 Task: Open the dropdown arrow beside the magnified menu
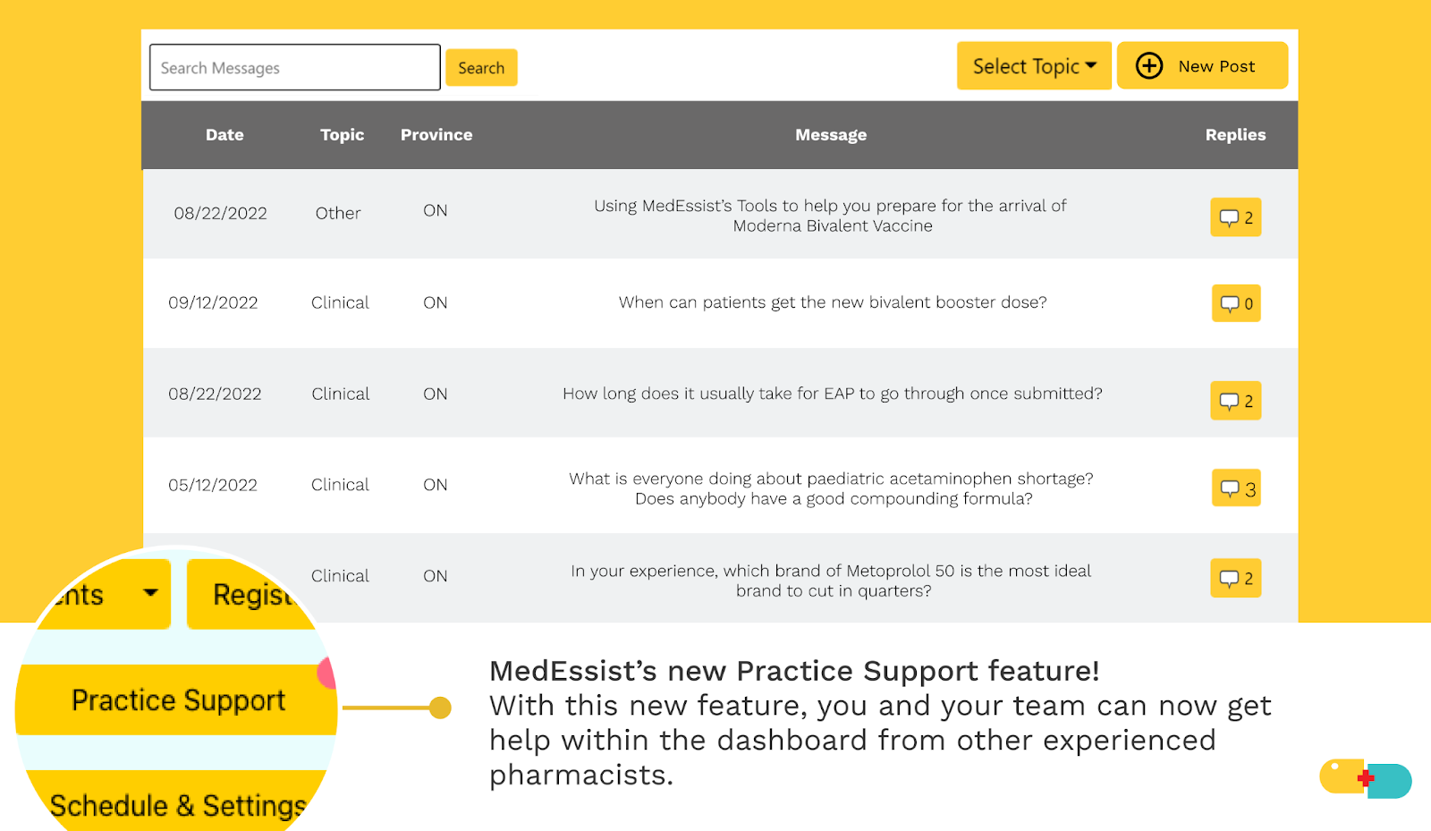(x=151, y=592)
